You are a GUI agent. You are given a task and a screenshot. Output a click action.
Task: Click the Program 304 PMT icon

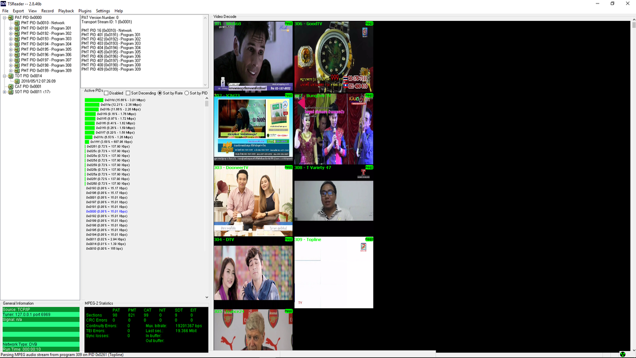[x=17, y=44]
